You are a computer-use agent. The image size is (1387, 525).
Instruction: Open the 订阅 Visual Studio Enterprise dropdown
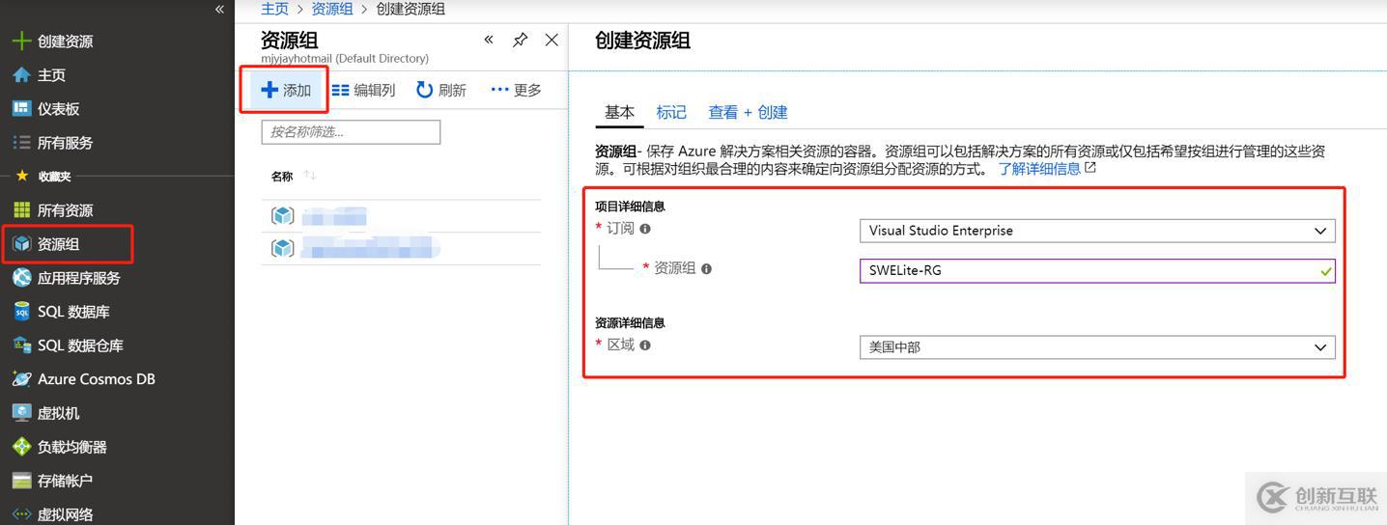1097,231
